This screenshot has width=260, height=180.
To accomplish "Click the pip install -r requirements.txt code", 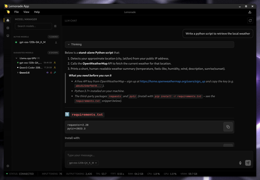I will point(178,97).
